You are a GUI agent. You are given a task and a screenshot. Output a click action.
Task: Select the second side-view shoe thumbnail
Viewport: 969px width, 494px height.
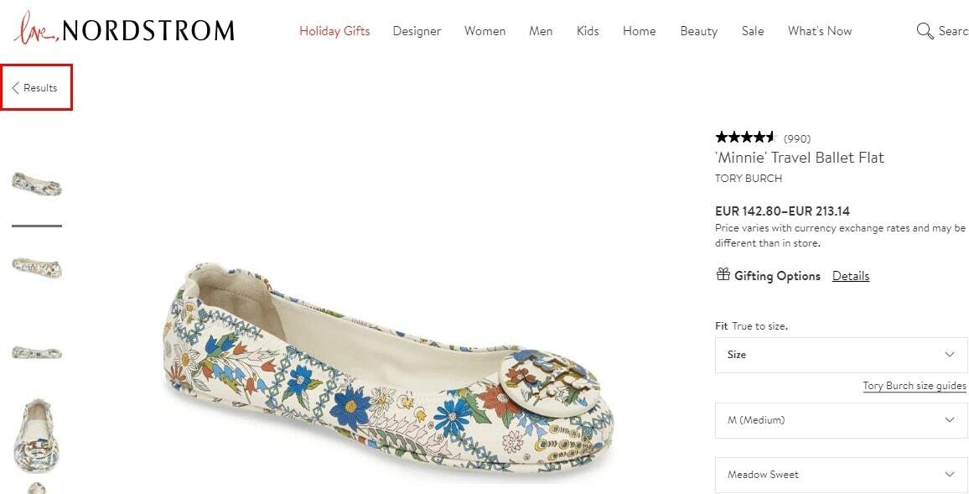[37, 268]
